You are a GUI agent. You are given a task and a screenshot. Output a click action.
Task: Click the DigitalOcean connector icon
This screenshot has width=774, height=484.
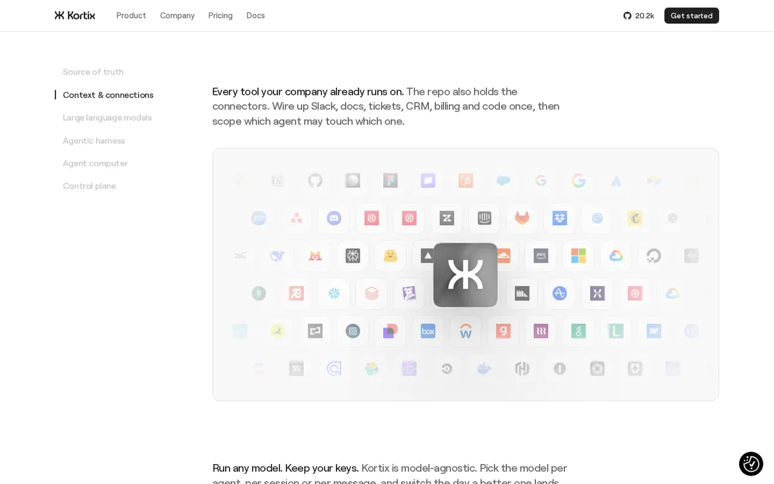pos(654,256)
